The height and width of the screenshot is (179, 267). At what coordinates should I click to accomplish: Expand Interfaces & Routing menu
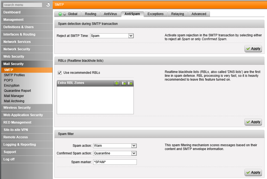tap(27, 34)
